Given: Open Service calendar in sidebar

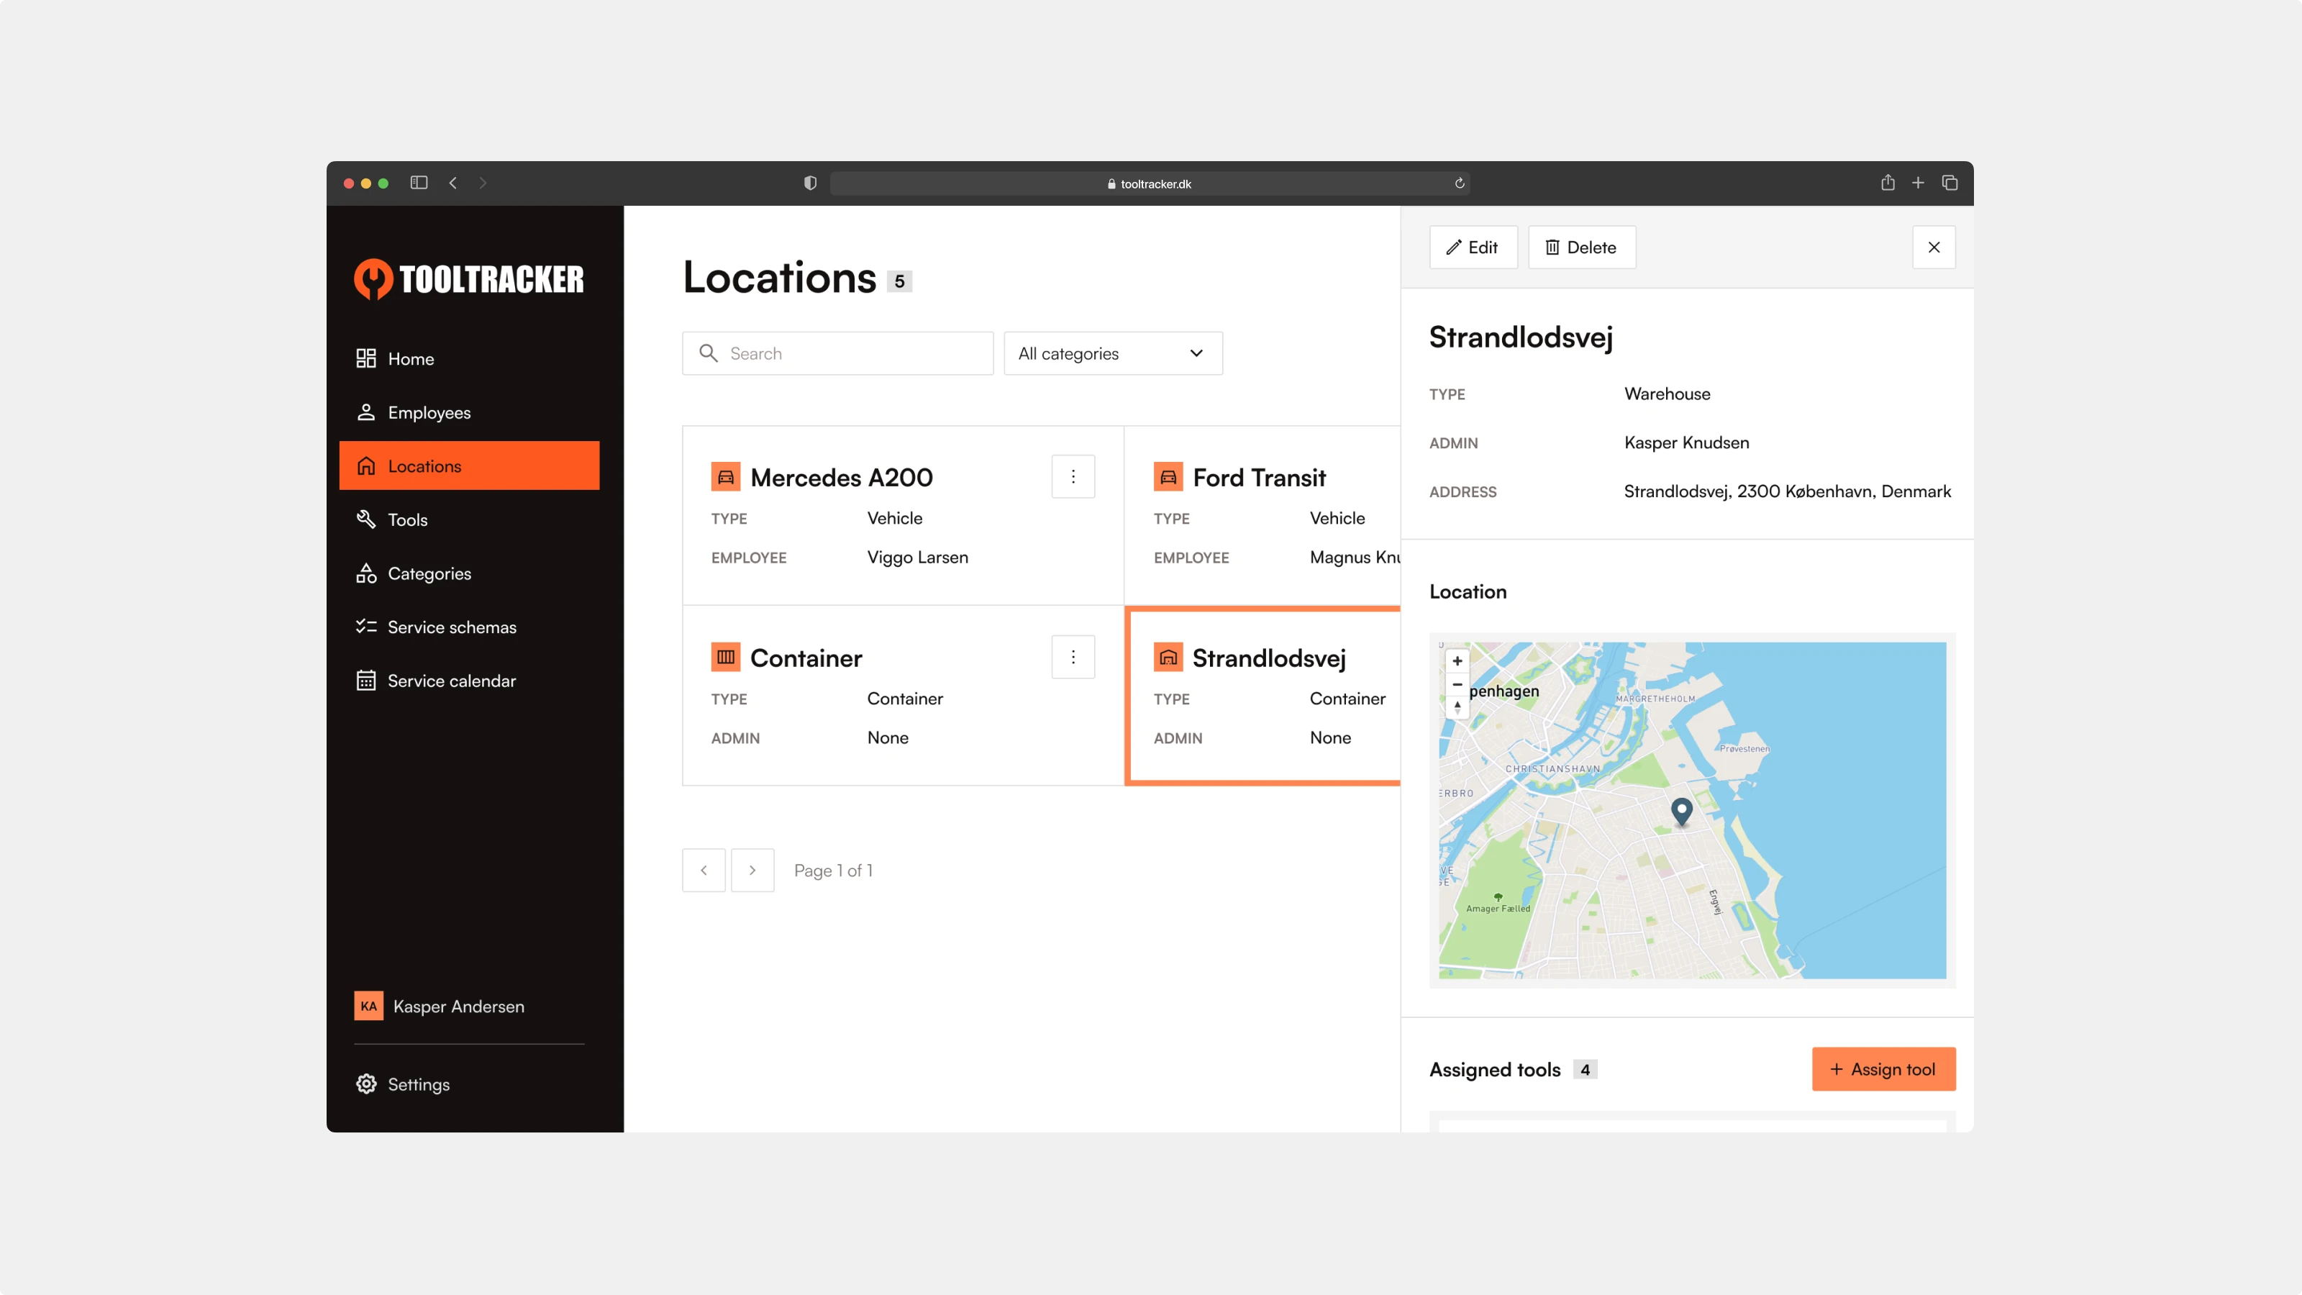Looking at the screenshot, I should 451,680.
